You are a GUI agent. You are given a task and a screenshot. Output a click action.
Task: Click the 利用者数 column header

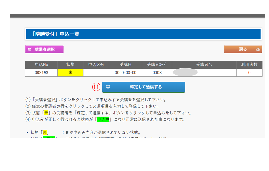(249, 65)
